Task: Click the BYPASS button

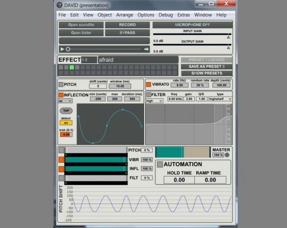Action: coord(128,33)
